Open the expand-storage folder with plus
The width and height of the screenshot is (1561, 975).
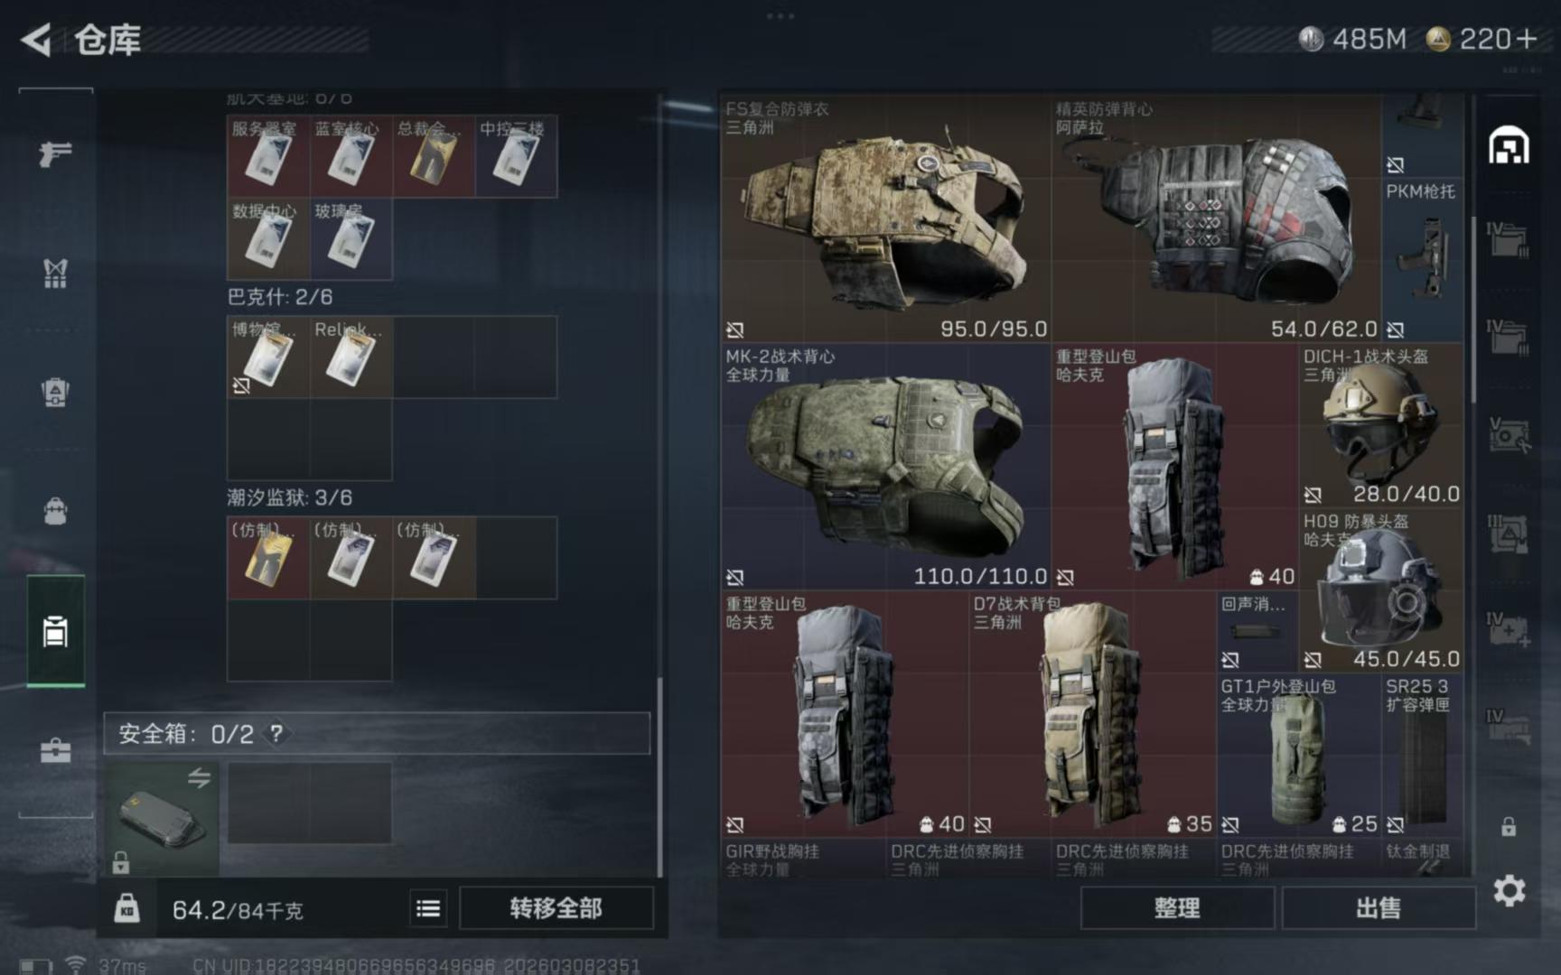coord(1508,628)
